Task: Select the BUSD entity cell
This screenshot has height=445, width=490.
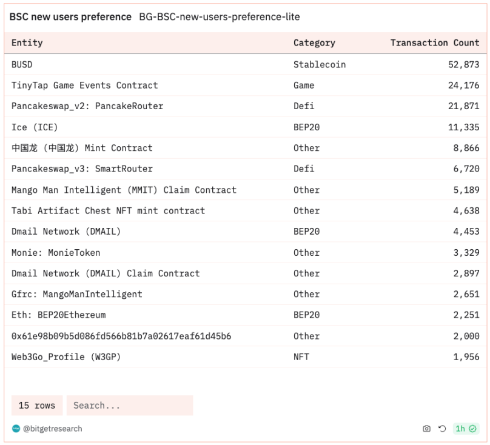Action: (x=22, y=64)
